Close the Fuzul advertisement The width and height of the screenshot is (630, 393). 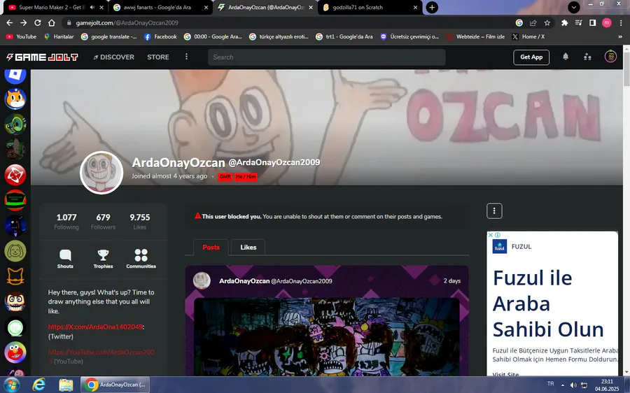coord(490,235)
